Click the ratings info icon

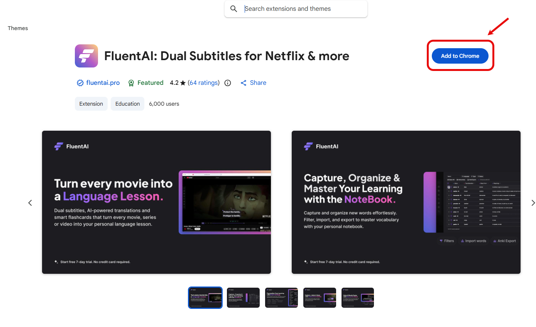coord(228,83)
